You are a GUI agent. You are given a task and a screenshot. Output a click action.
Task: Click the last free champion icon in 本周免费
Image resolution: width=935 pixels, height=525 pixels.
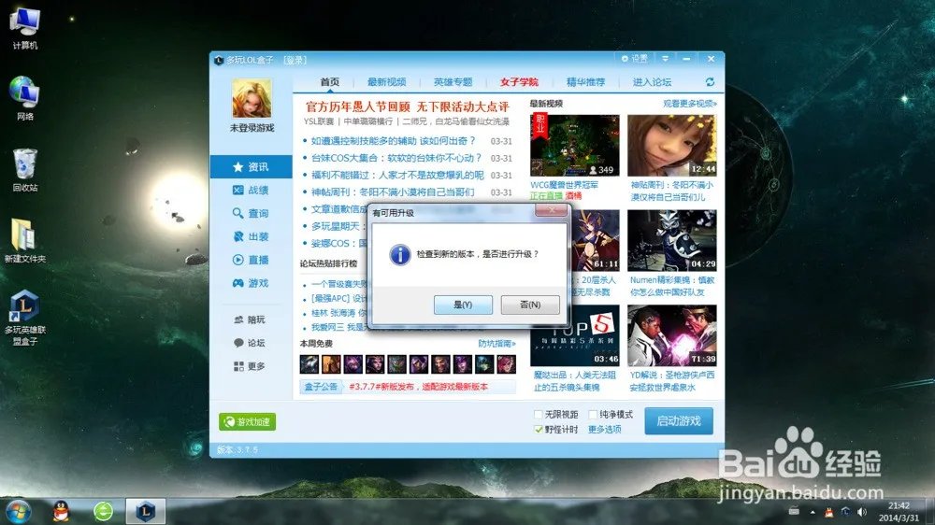506,363
